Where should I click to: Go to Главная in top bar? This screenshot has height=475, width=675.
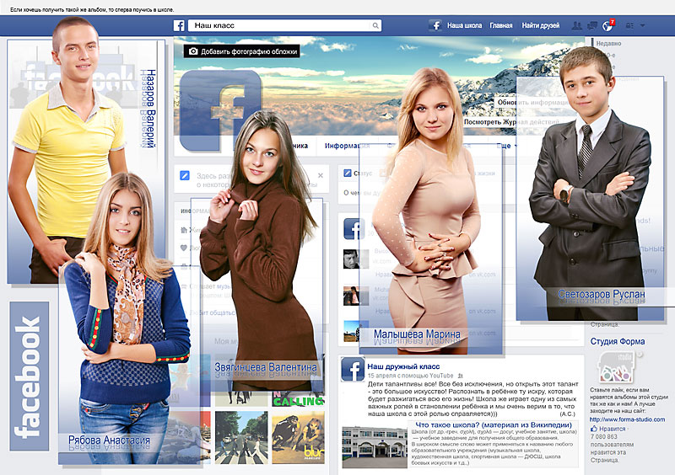click(x=501, y=26)
